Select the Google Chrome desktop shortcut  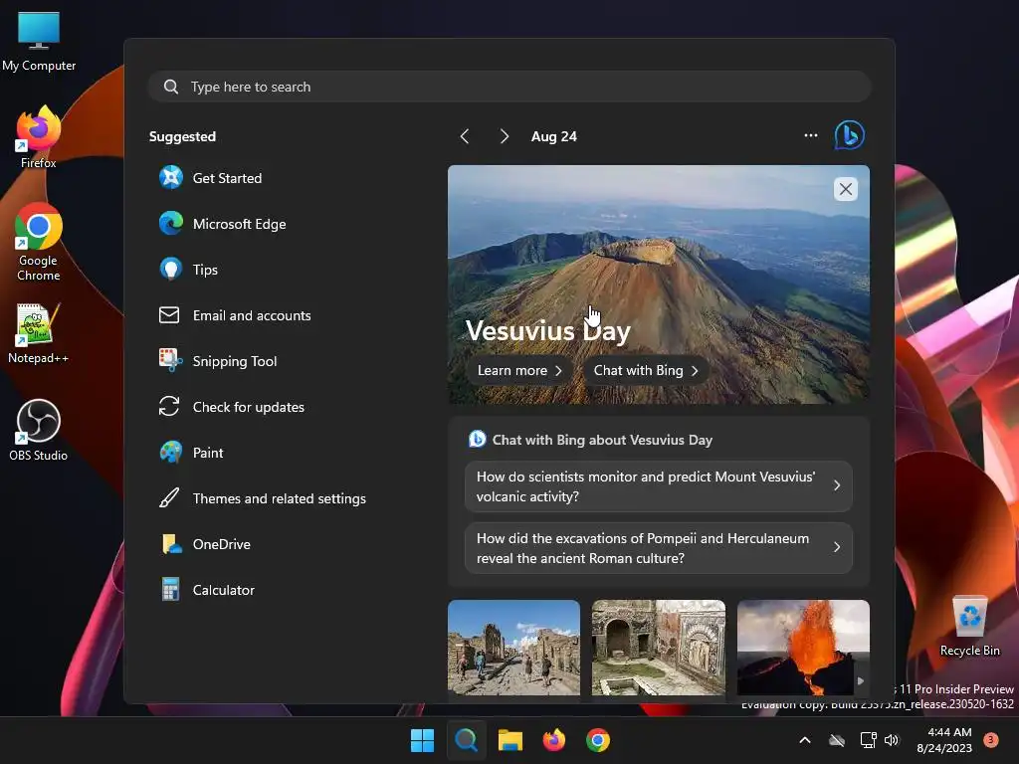39,242
